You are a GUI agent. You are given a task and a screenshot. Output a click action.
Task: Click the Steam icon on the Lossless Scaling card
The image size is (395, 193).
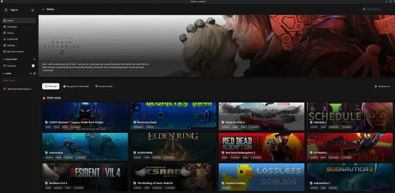coord(223,183)
